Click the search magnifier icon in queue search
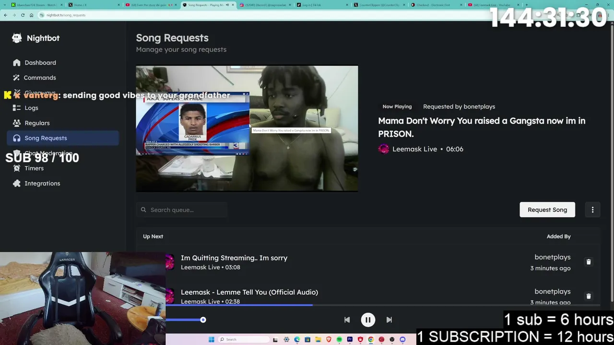 tap(143, 210)
